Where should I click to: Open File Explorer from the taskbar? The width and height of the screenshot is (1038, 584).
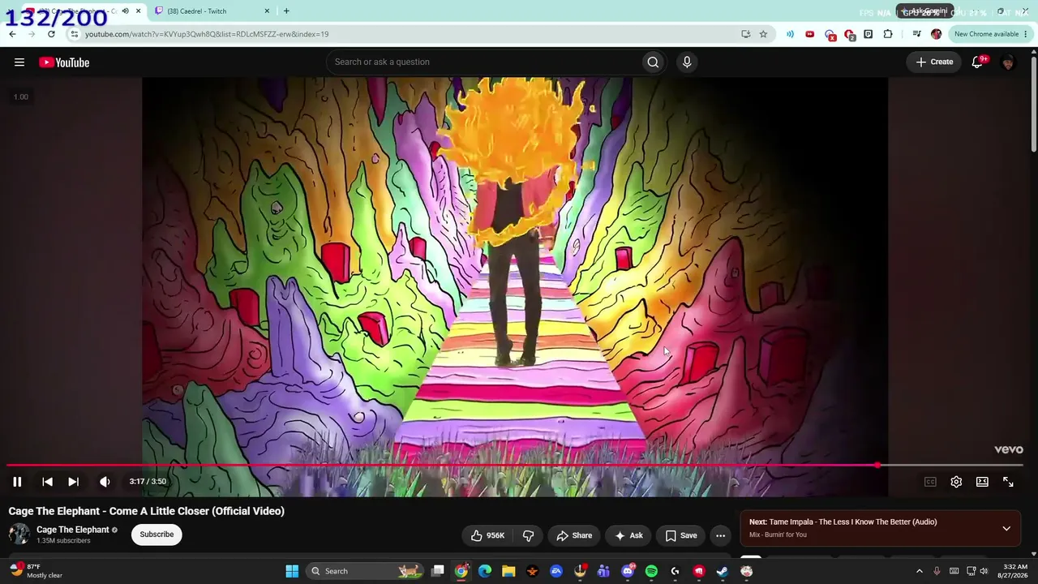tap(508, 571)
